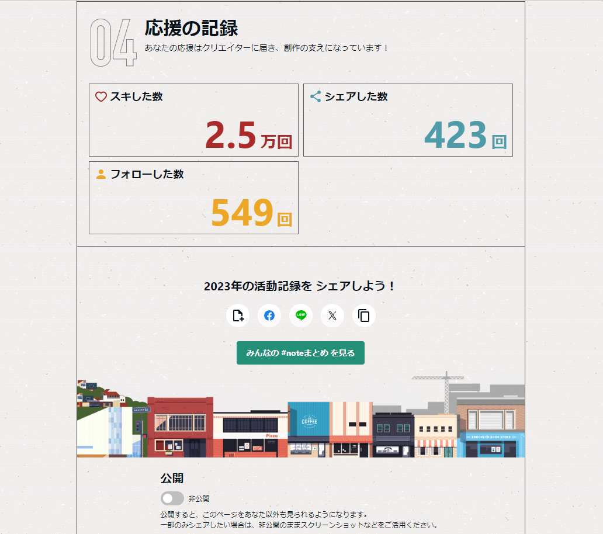The height and width of the screenshot is (534, 603).
Task: Click the person icon beside フォローした数
Action: coord(101,174)
